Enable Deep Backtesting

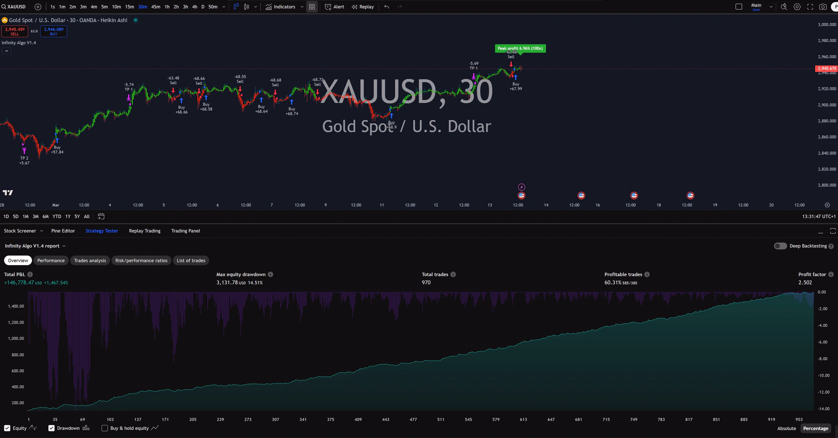tap(780, 246)
